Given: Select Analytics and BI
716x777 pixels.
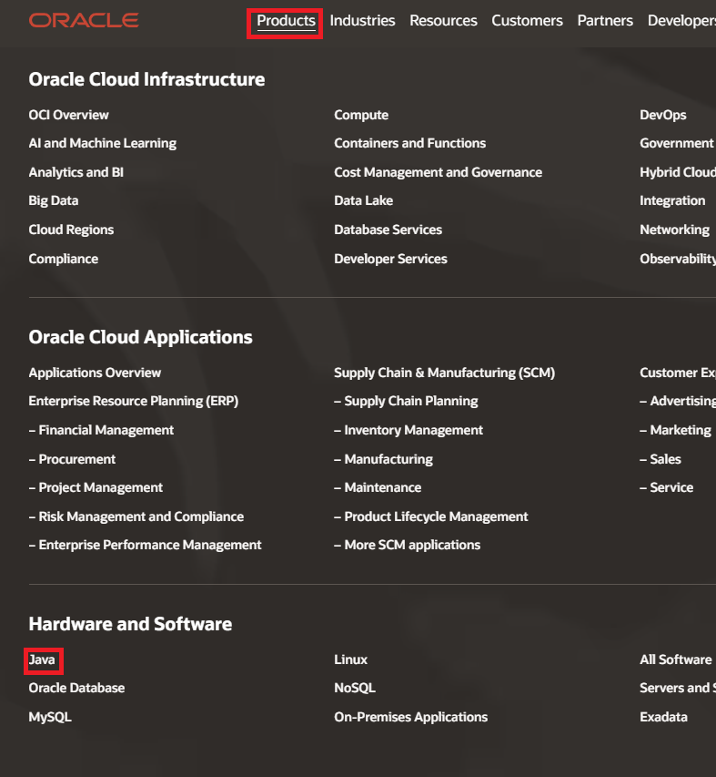Looking at the screenshot, I should [x=76, y=172].
